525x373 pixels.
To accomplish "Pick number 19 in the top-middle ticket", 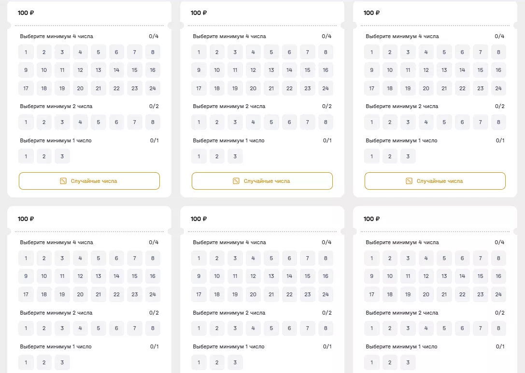I will click(x=235, y=88).
